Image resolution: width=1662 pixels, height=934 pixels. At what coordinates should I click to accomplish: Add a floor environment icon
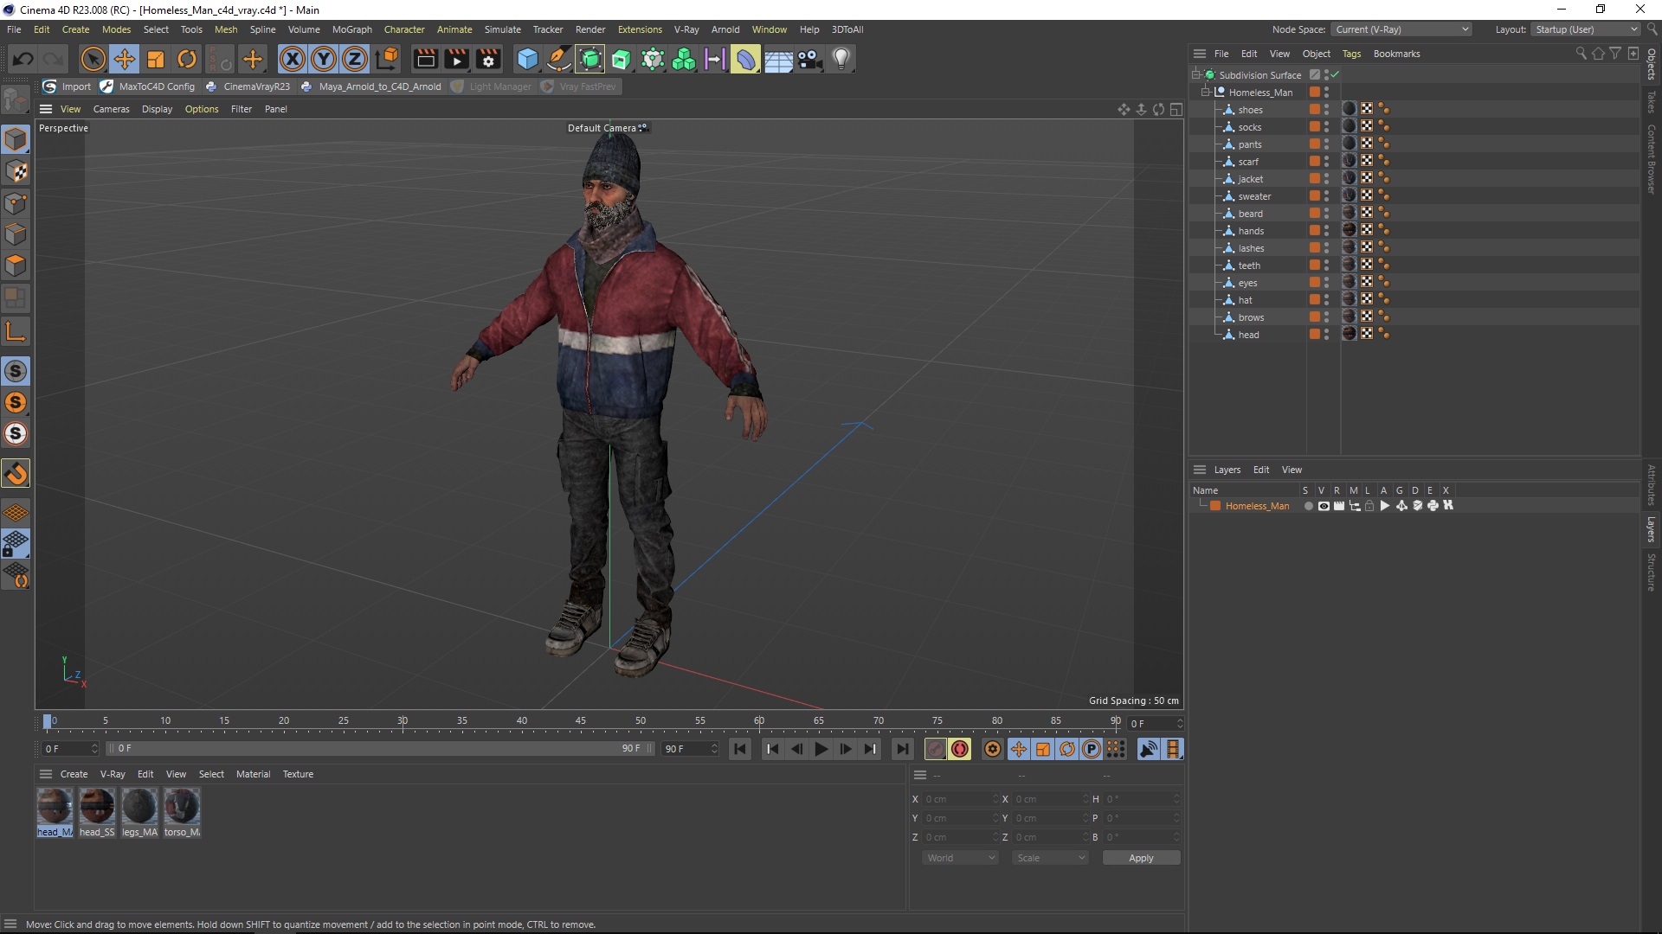point(778,59)
